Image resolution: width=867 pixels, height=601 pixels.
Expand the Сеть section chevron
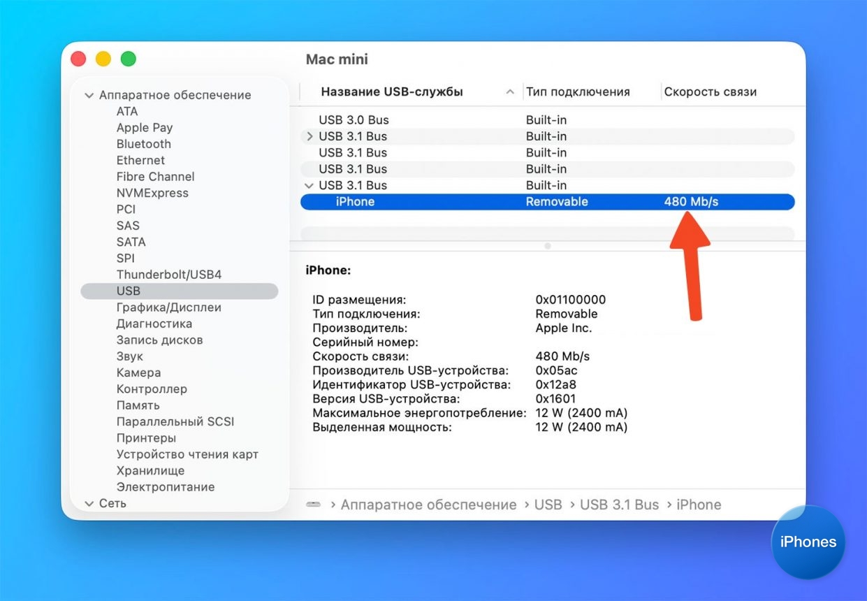[89, 503]
